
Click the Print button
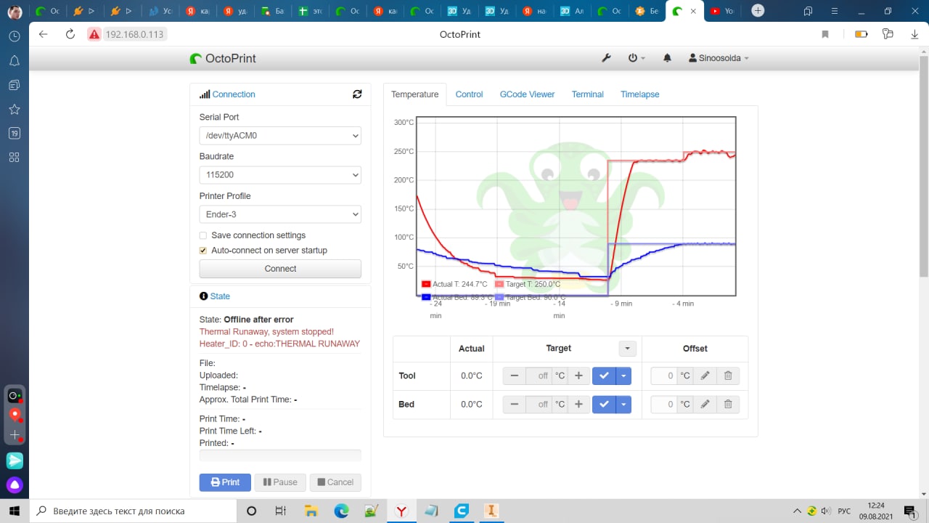pyautogui.click(x=225, y=482)
